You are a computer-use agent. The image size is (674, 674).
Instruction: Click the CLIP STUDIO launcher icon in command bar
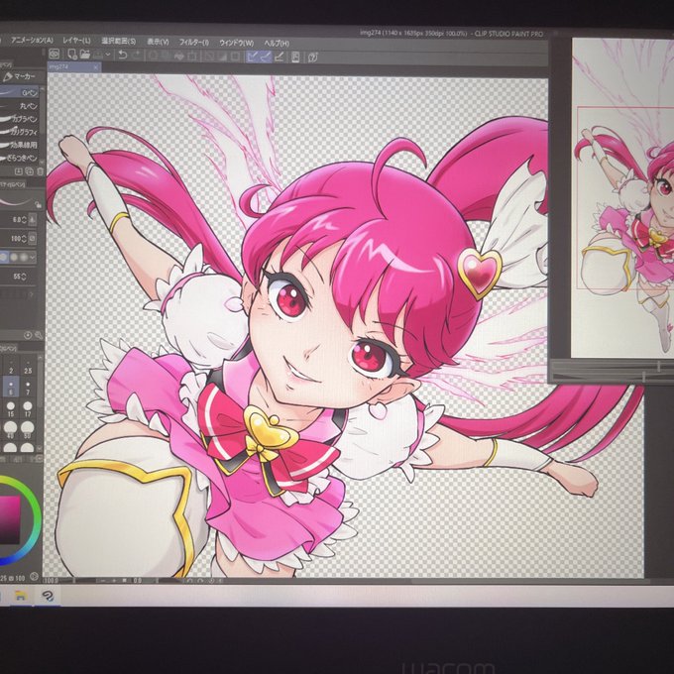[x=55, y=54]
